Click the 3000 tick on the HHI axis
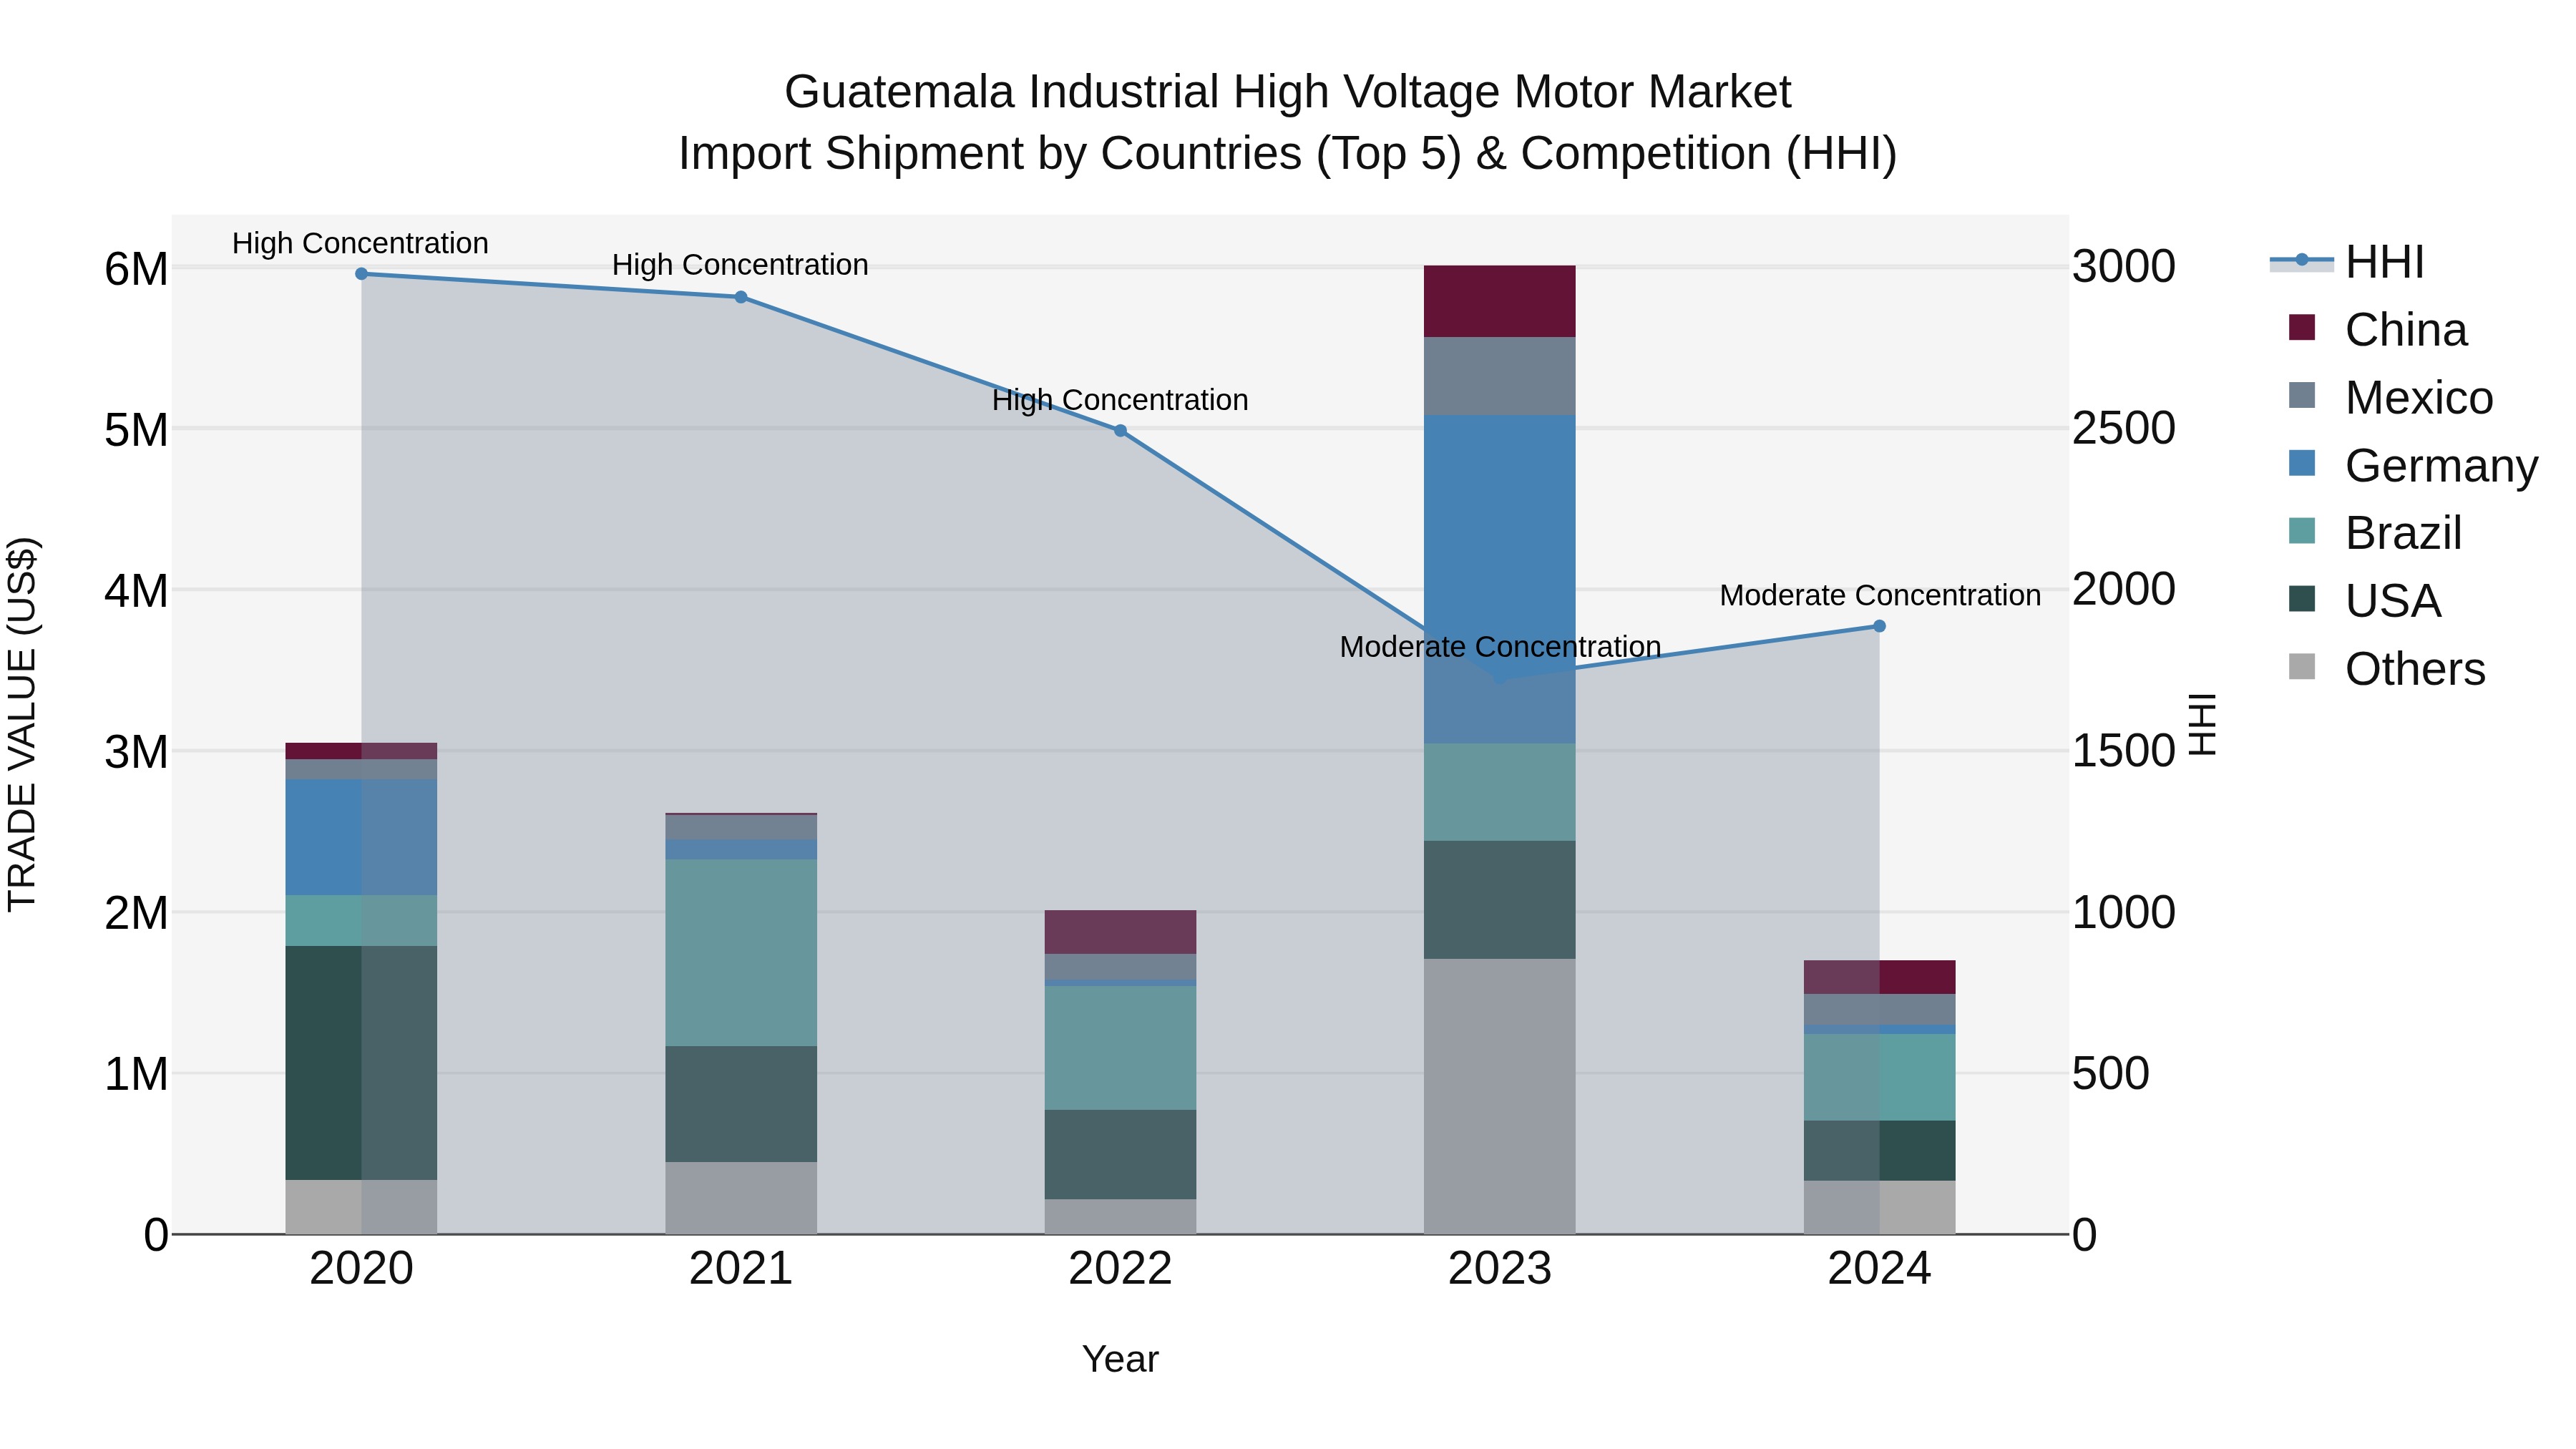The height and width of the screenshot is (1449, 2576). [x=2123, y=267]
